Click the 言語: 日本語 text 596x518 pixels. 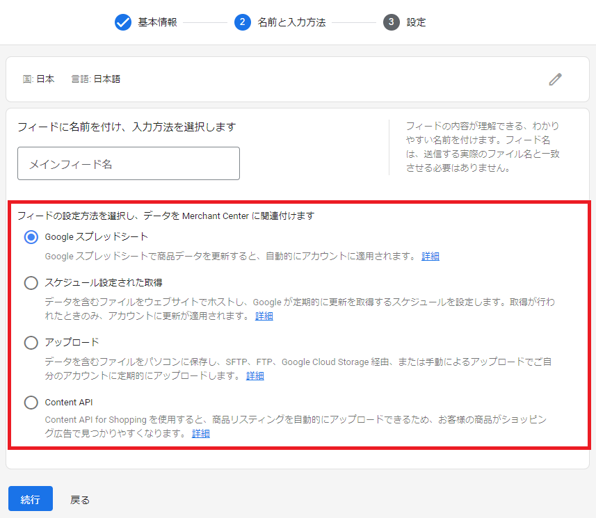(x=96, y=79)
